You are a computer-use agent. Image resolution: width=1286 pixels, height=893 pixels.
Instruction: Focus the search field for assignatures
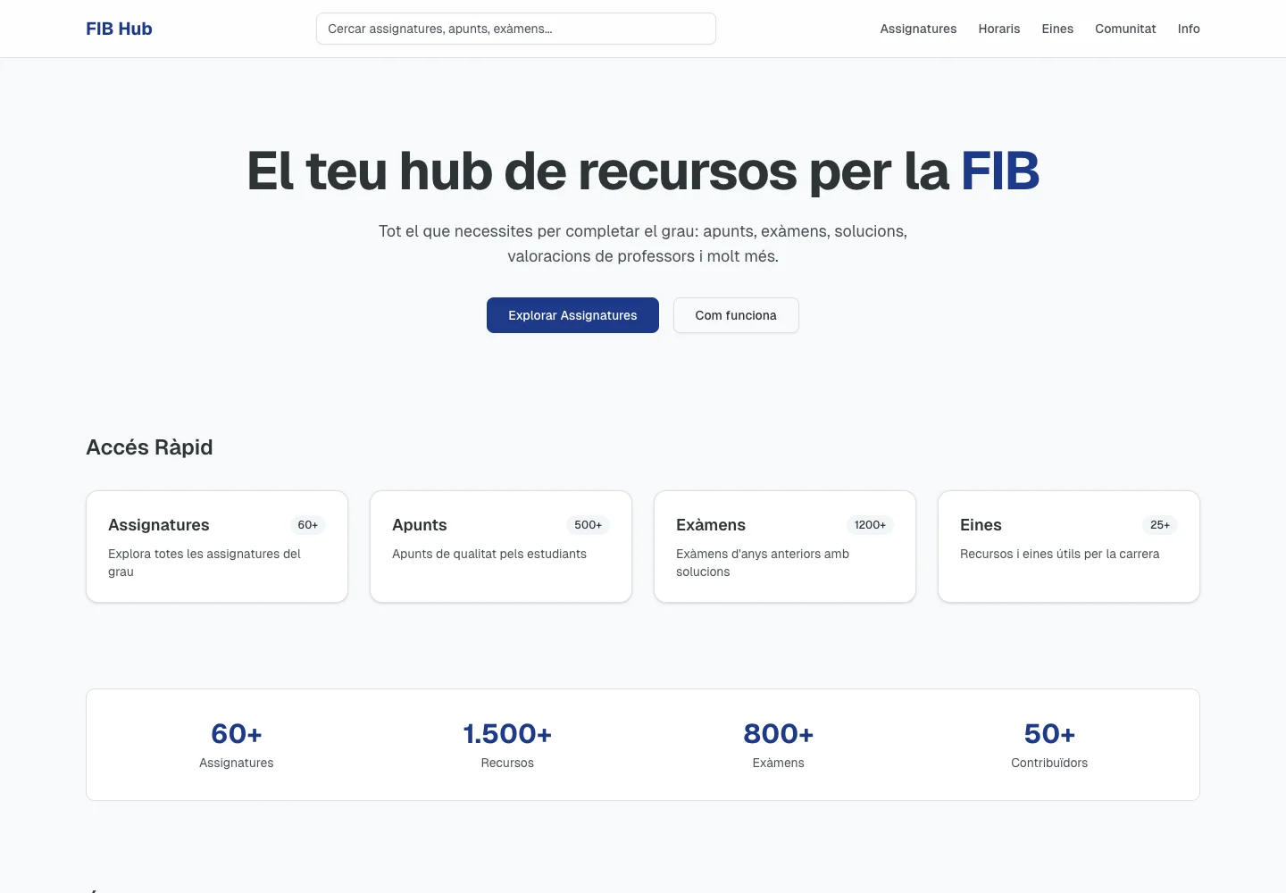516,29
